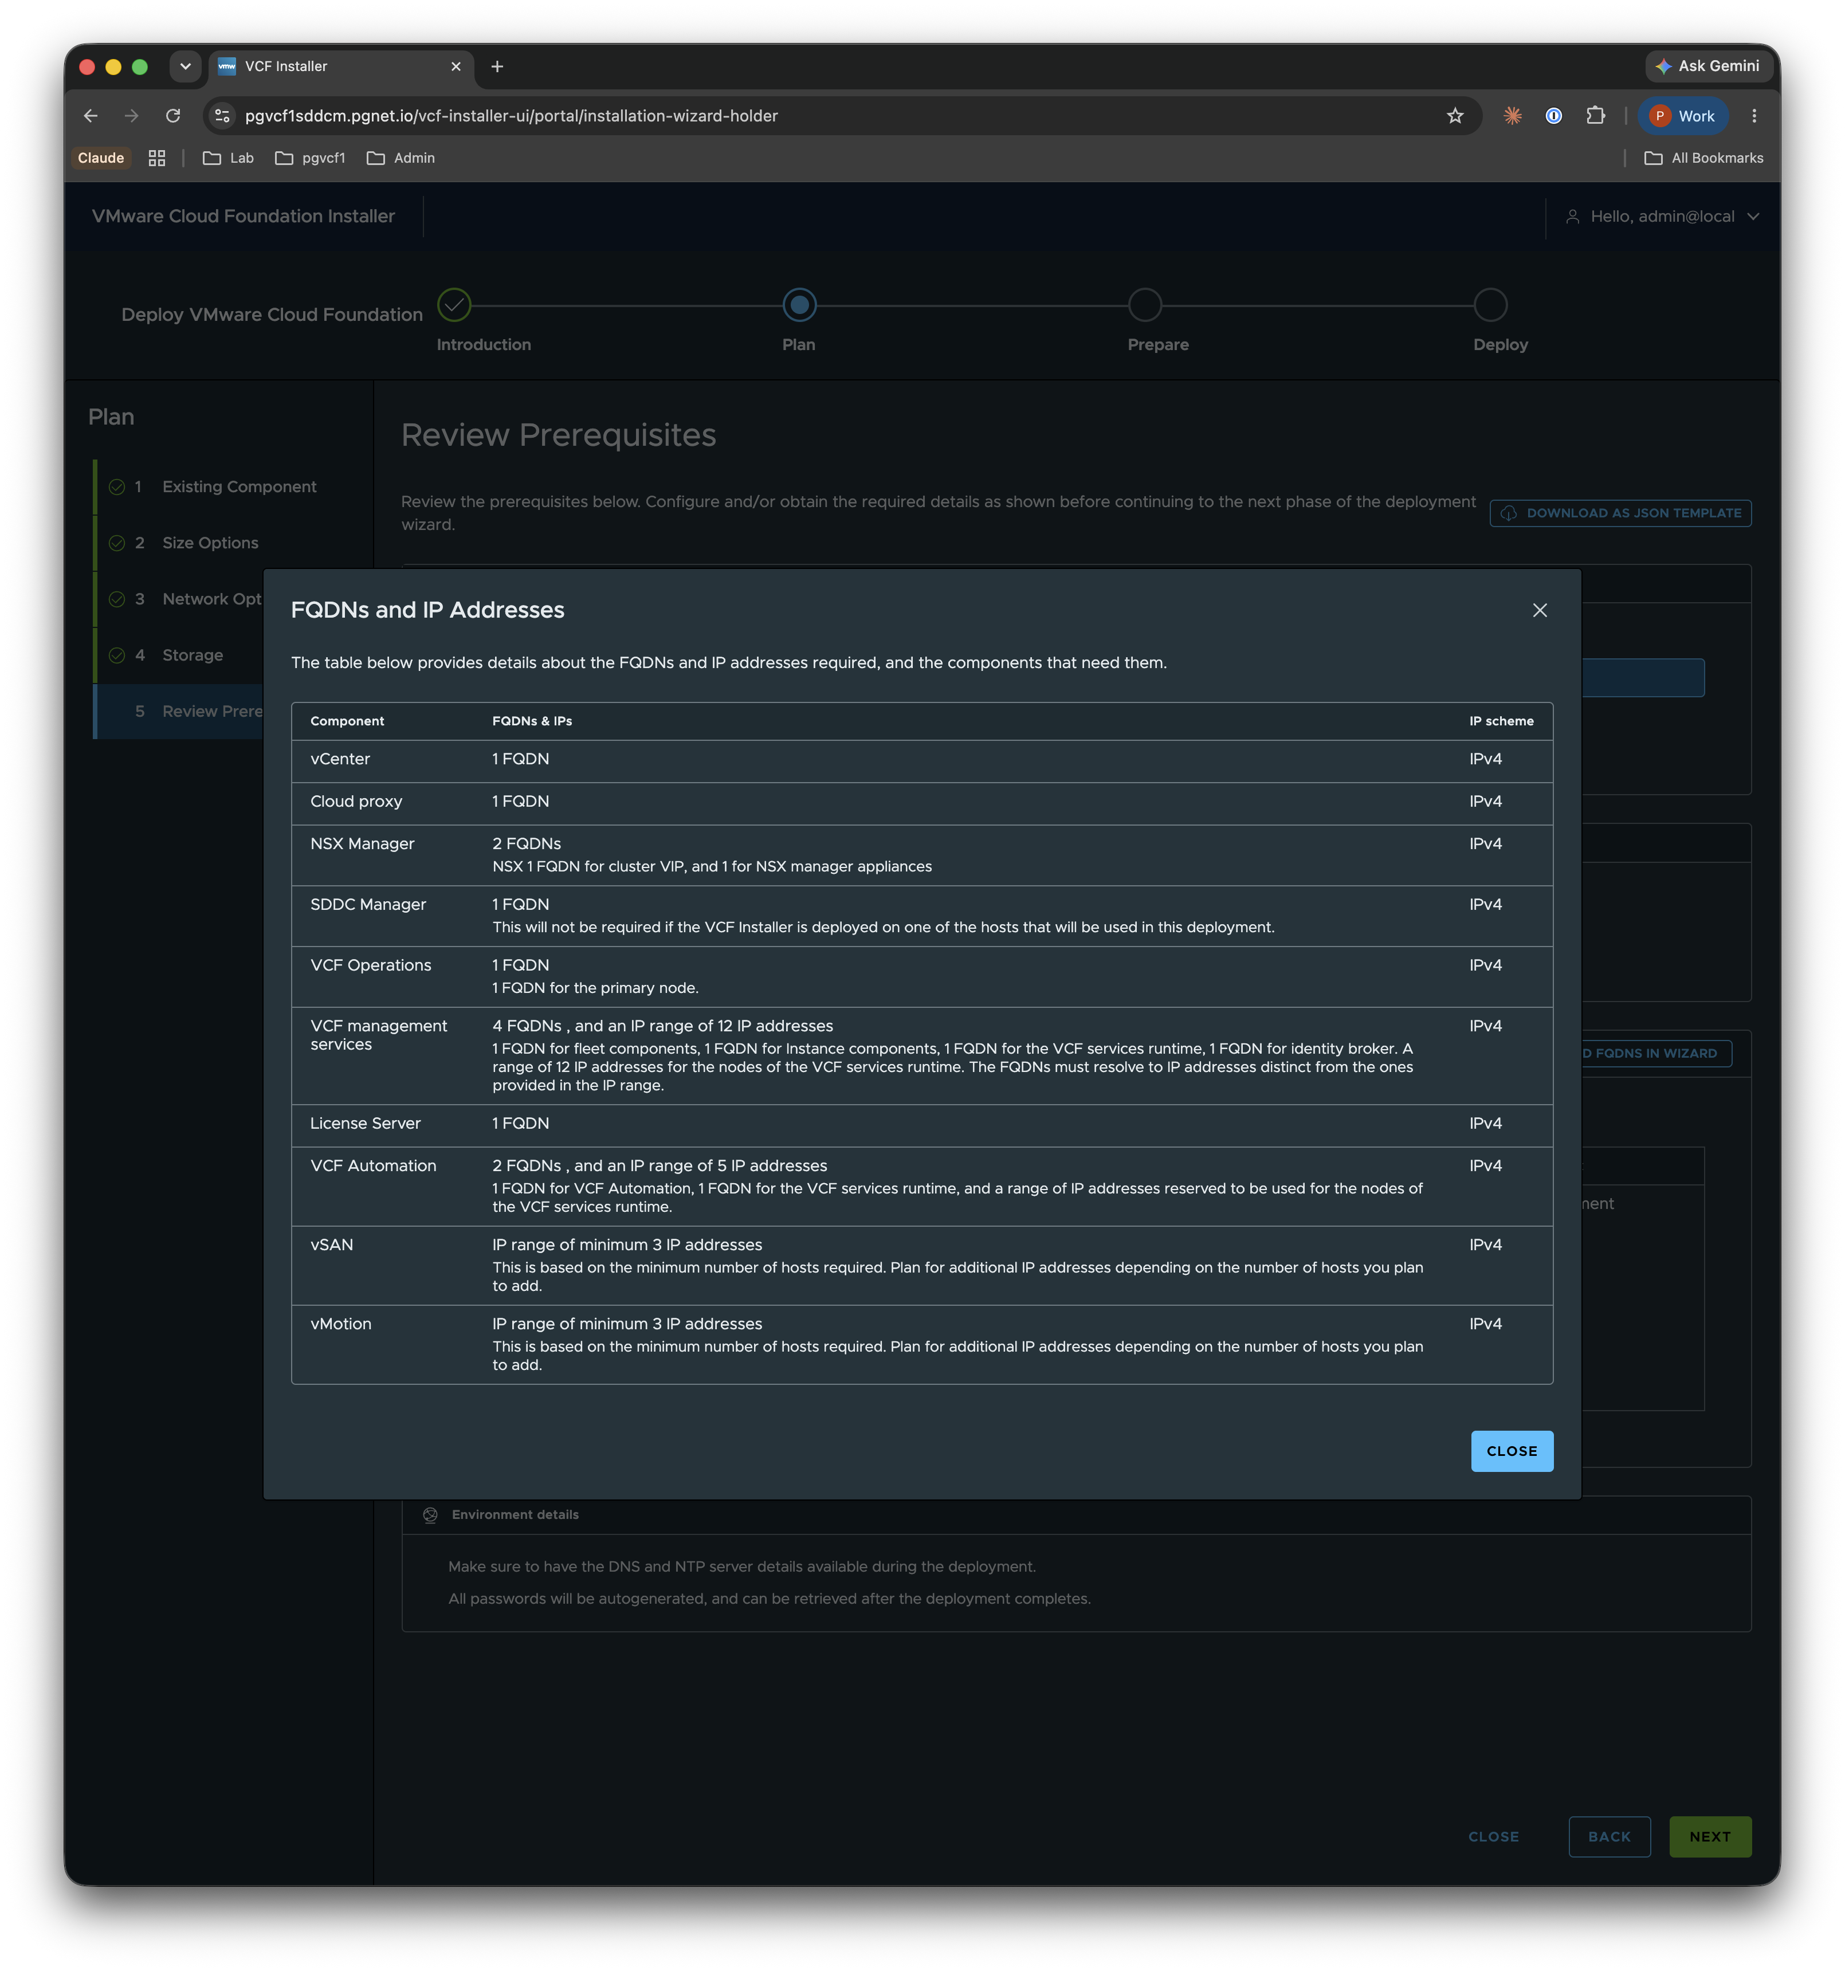Click VMware Cloud Foundation Installer title
Screen dimensions: 1845x1971
pyautogui.click(x=243, y=216)
